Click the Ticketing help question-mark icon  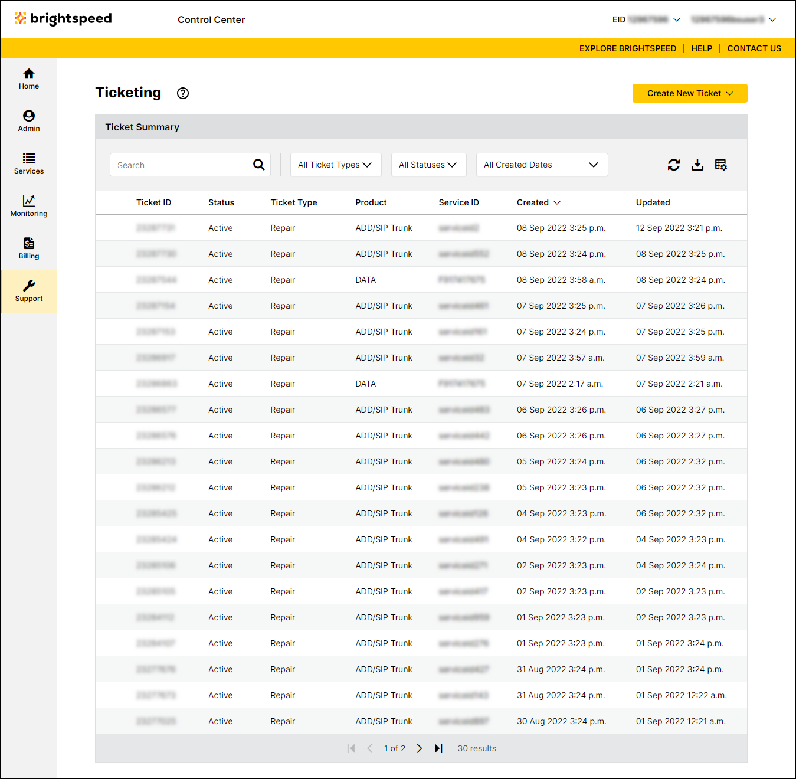click(x=183, y=93)
